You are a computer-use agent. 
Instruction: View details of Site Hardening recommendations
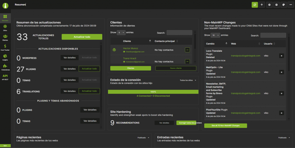coord(164,123)
